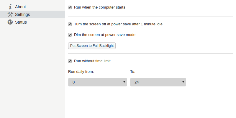236x118 pixels.
Task: Open the Run daily from dropdown
Action: tap(97, 82)
